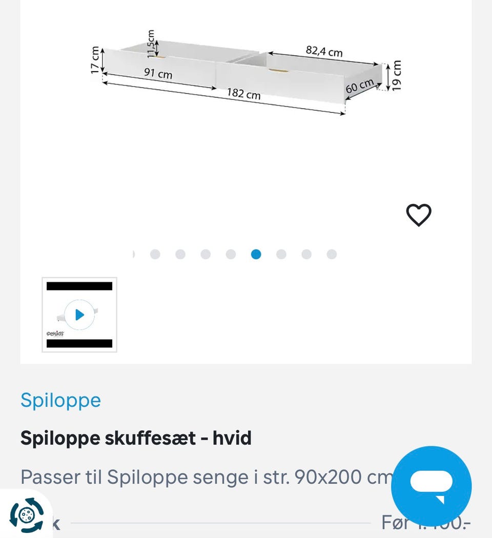Jump to the first fully visible carousel dot
The height and width of the screenshot is (538, 492).
point(155,254)
